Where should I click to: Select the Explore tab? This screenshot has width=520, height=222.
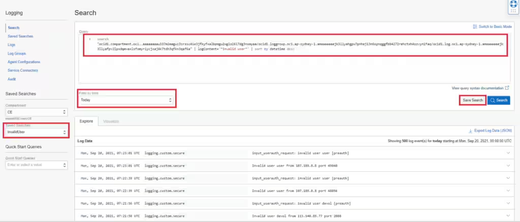point(86,121)
